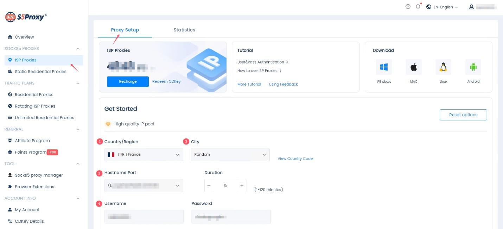Image resolution: width=503 pixels, height=229 pixels.
Task: Click inside the Password field
Action: coord(231,216)
